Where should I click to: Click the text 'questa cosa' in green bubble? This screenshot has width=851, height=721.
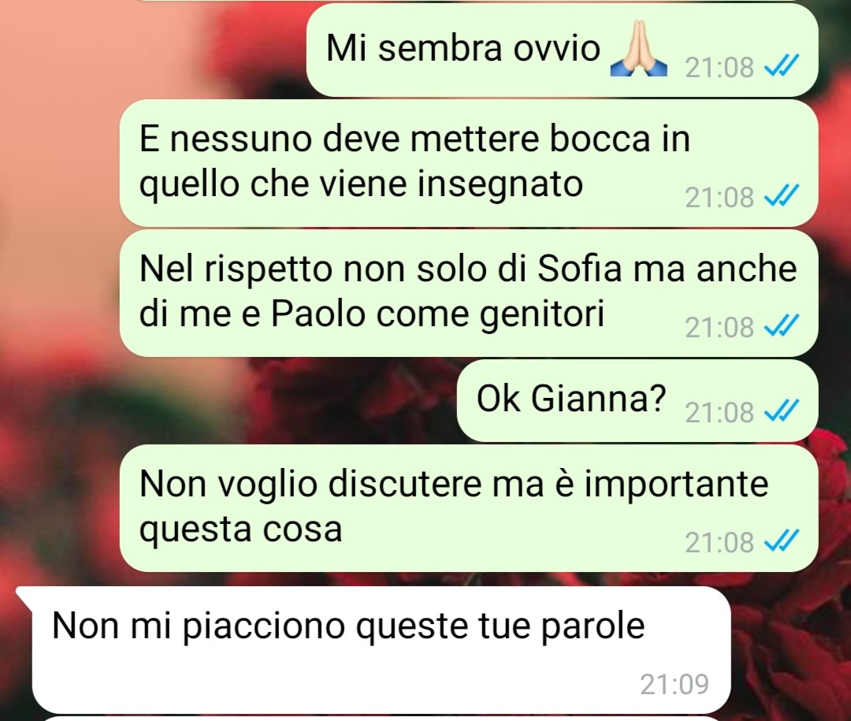[x=241, y=530]
